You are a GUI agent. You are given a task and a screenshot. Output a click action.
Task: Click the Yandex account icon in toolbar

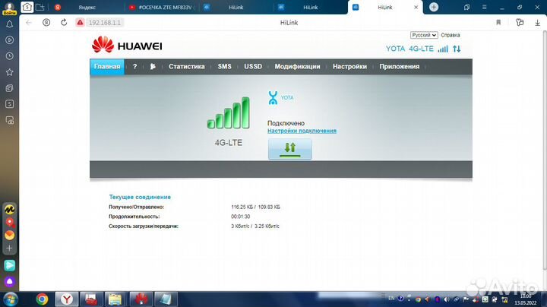point(46,23)
